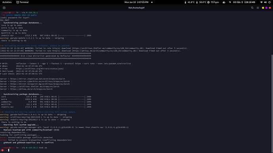Click the Starting full system upgrade line

(x=21, y=125)
